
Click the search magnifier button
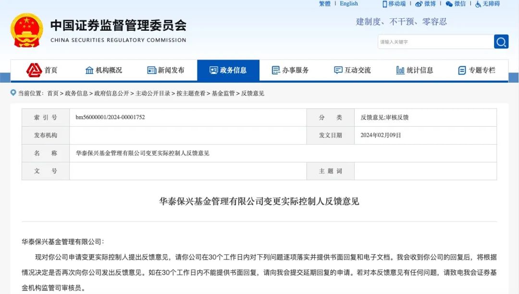(x=501, y=42)
